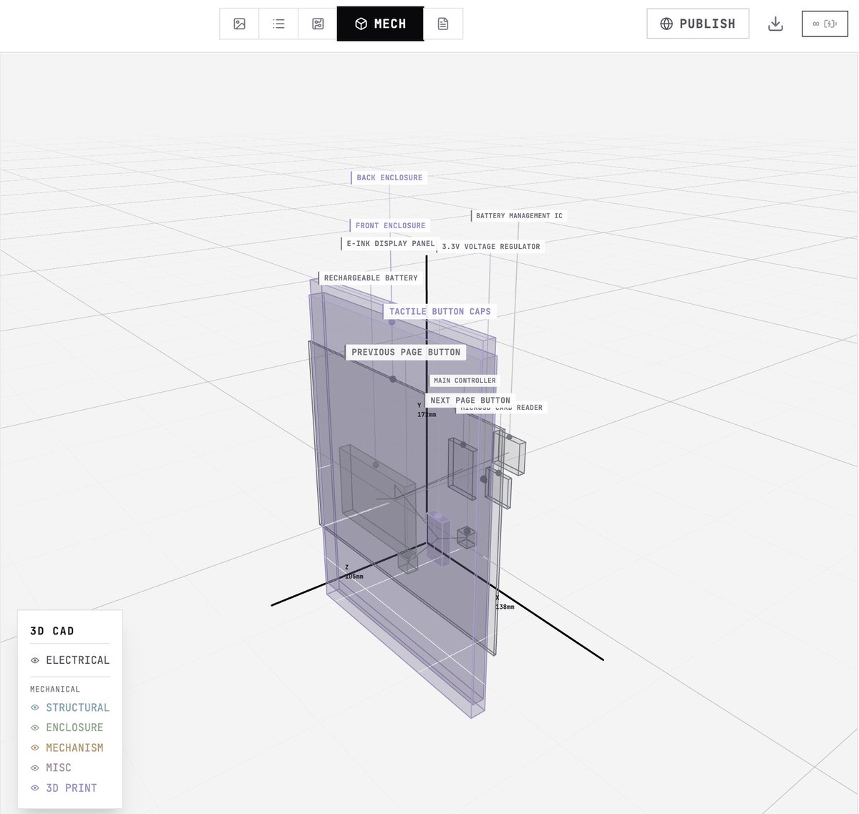Screen dimensions: 859x814
Task: Click the MECHANISM text in legend
Action: pyautogui.click(x=74, y=747)
